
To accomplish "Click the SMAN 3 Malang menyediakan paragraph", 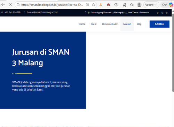I will pos(41,86).
